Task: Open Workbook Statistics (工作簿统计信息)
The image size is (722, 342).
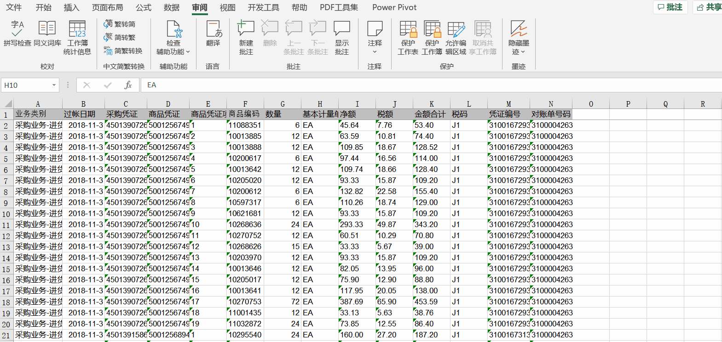Action: (77, 38)
